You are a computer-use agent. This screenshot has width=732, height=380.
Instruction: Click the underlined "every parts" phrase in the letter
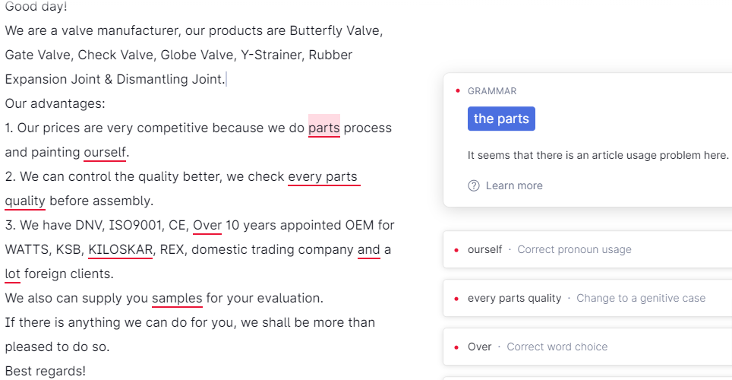(323, 176)
